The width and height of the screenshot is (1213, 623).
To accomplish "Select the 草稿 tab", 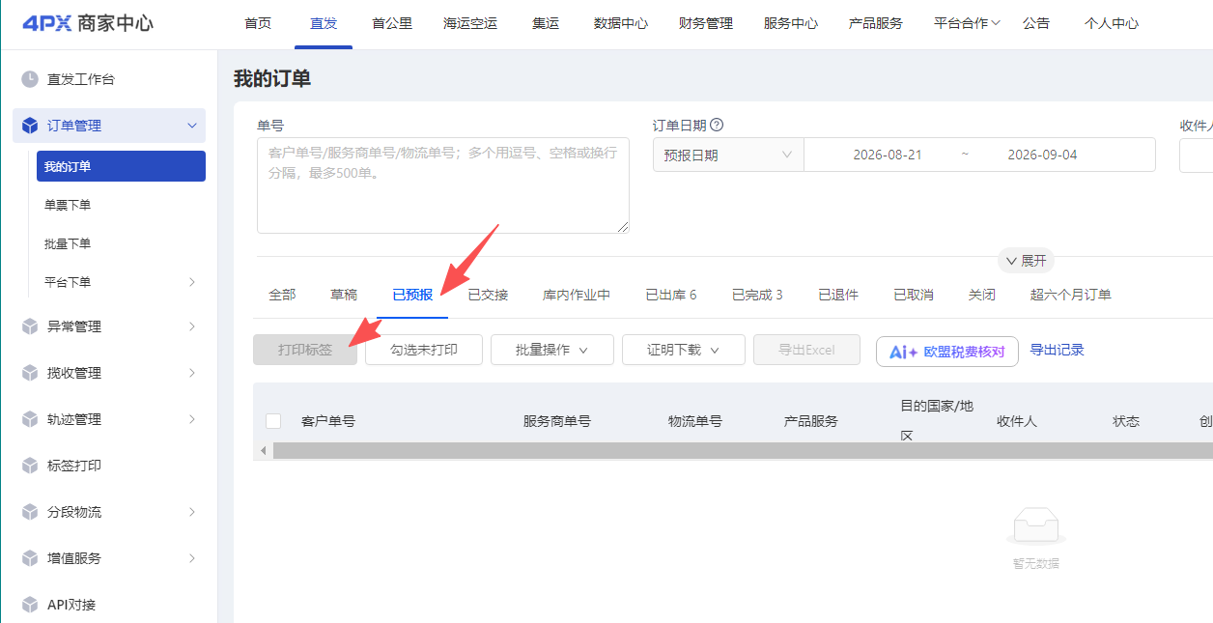I will (344, 295).
